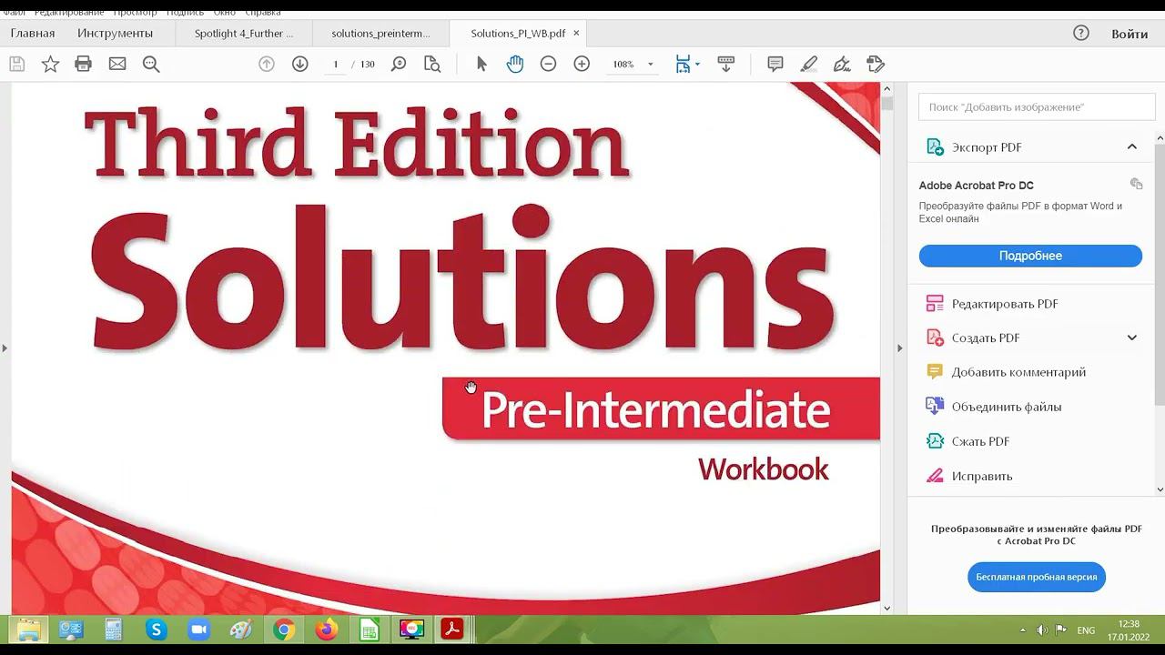This screenshot has height=655, width=1165.
Task: Click the scrolling mode icon
Action: coord(725,64)
